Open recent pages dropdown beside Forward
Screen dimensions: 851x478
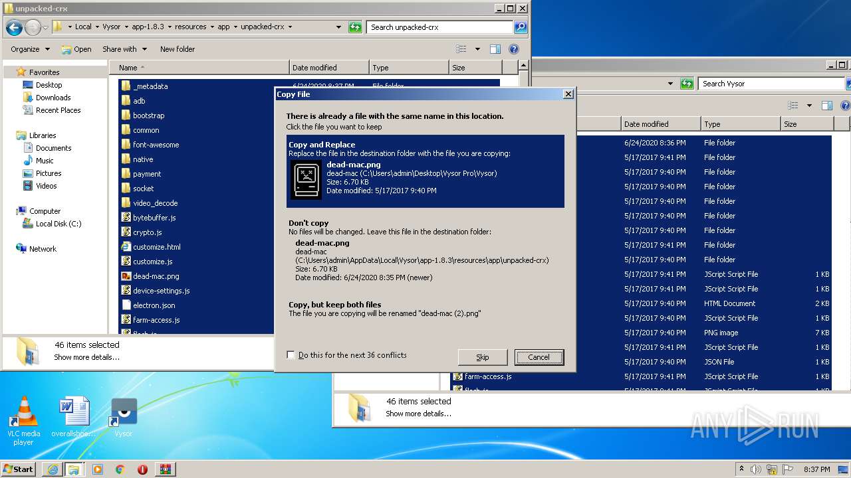(x=45, y=27)
